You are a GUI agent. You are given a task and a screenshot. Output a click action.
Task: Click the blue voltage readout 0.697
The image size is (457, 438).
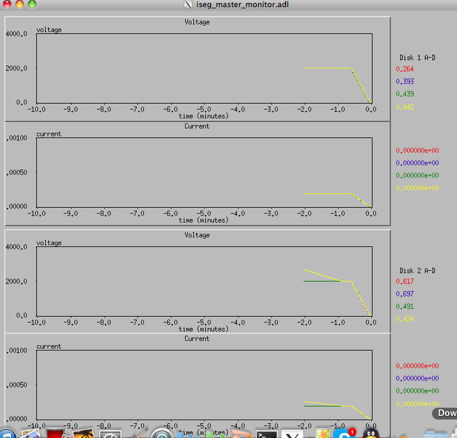tap(405, 294)
